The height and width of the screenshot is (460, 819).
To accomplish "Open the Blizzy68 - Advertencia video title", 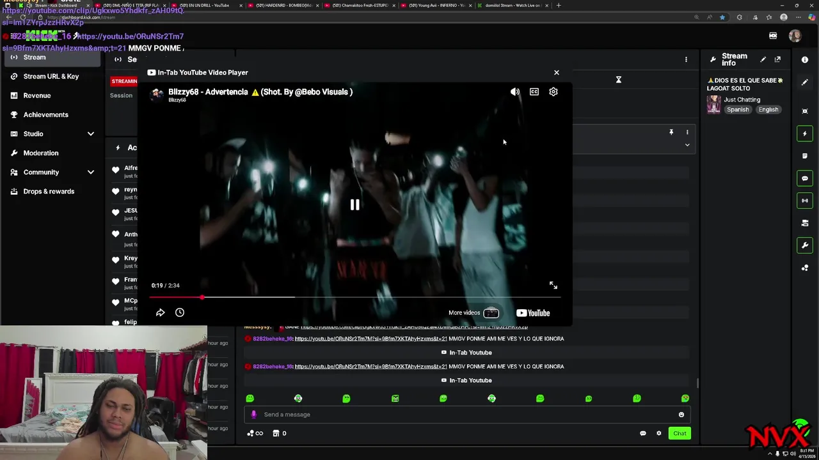I will (260, 92).
